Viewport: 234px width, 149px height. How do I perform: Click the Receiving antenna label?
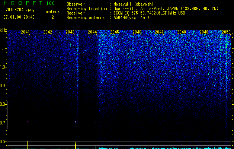(86, 18)
